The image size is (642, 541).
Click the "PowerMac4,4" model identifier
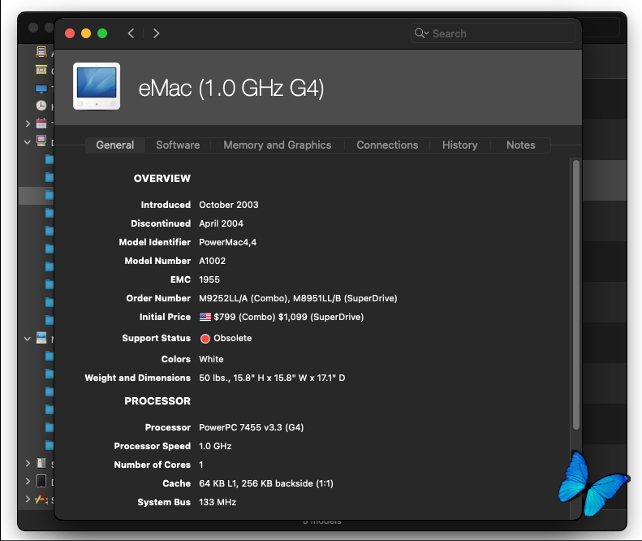pyautogui.click(x=227, y=242)
